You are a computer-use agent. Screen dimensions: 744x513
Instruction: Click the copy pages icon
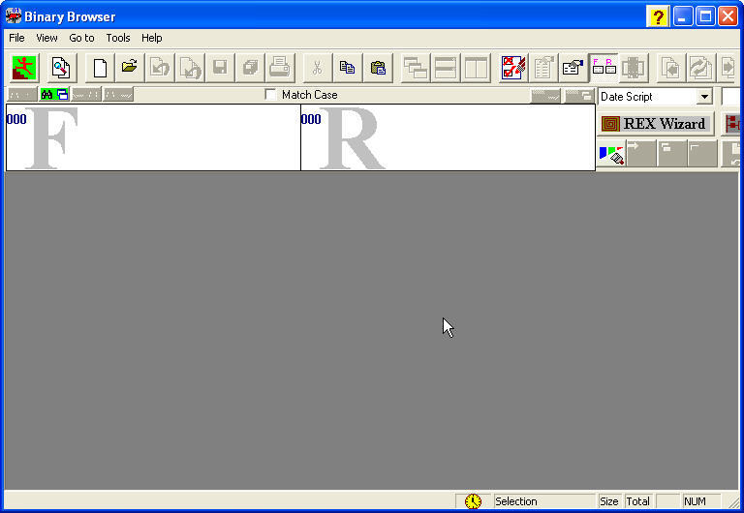(348, 69)
